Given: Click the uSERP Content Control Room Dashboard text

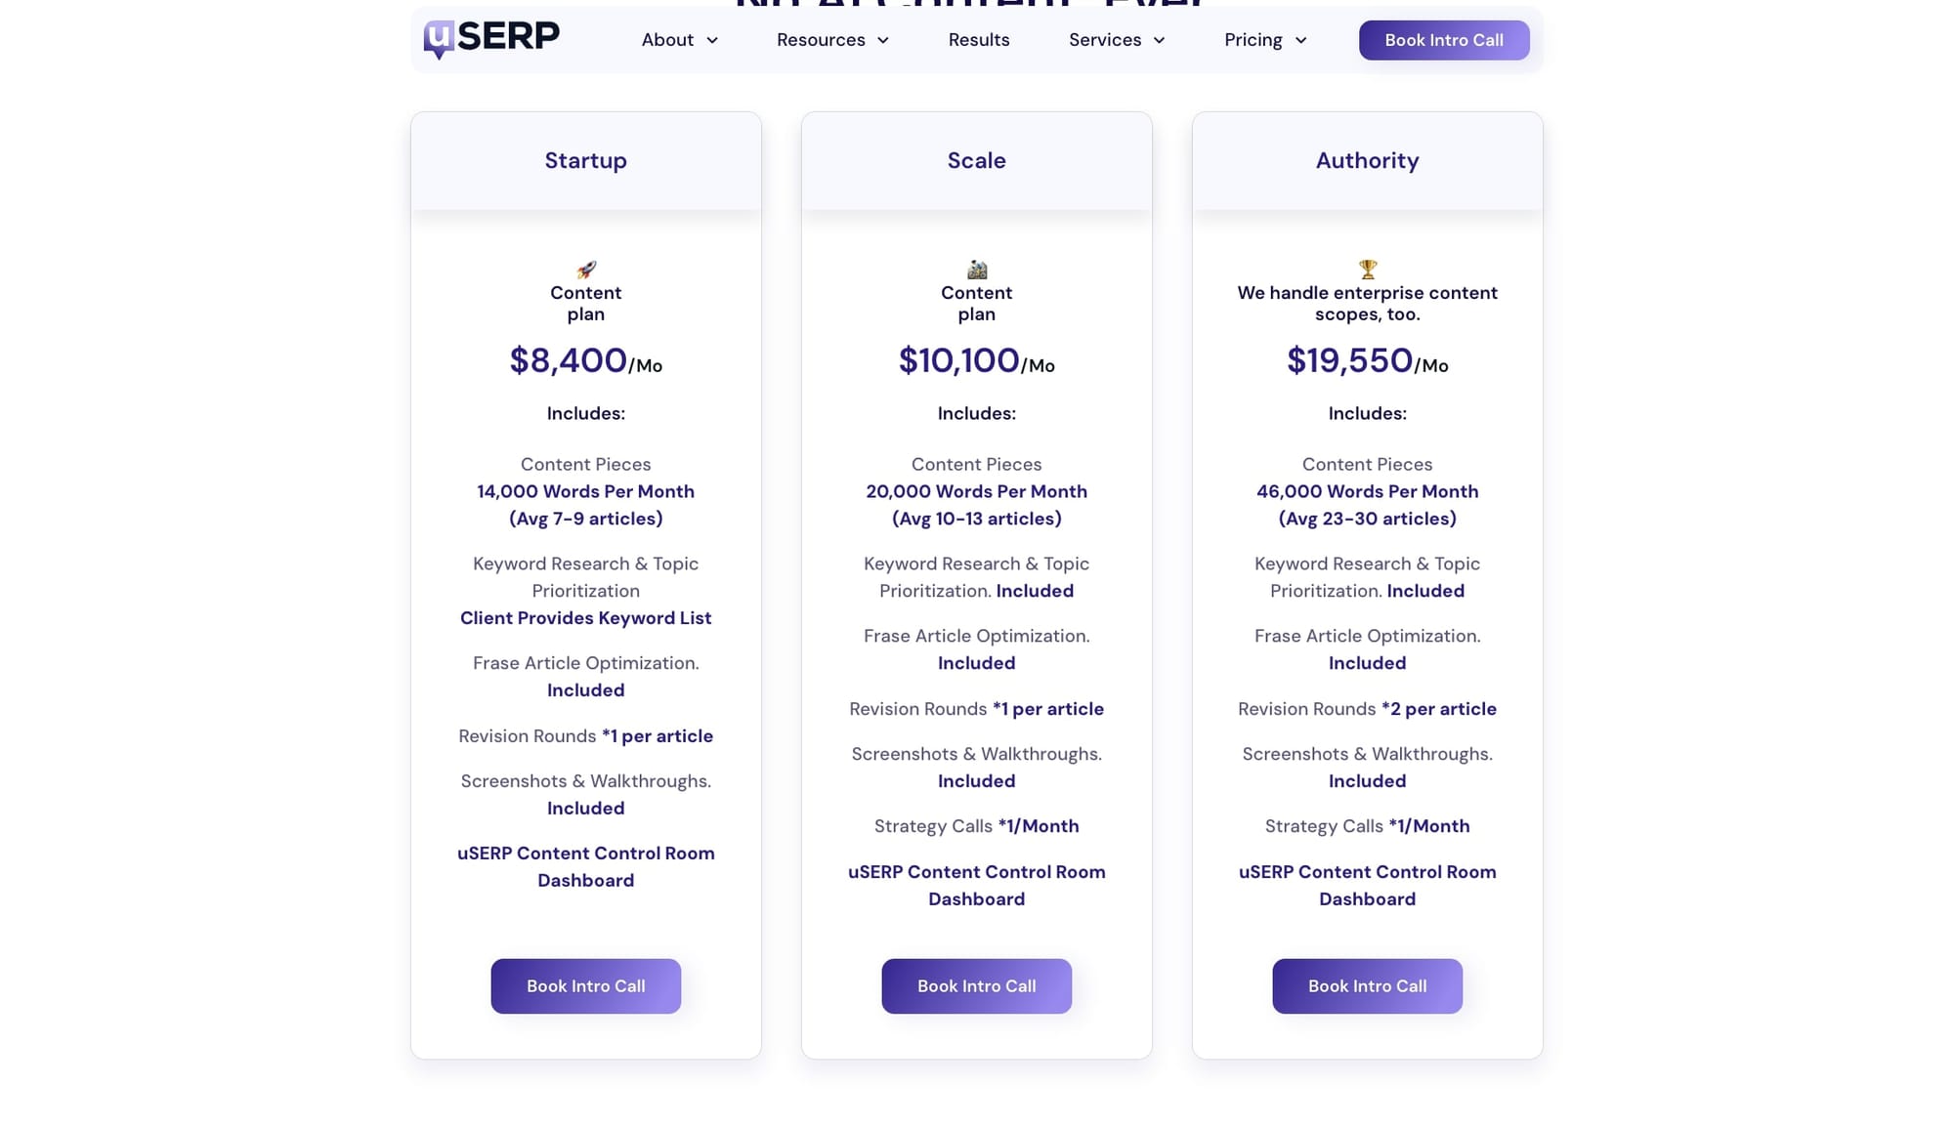Looking at the screenshot, I should click(585, 866).
